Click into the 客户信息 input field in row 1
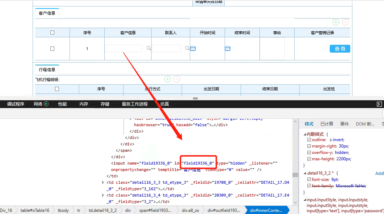The height and width of the screenshot is (214, 384). coord(124,48)
